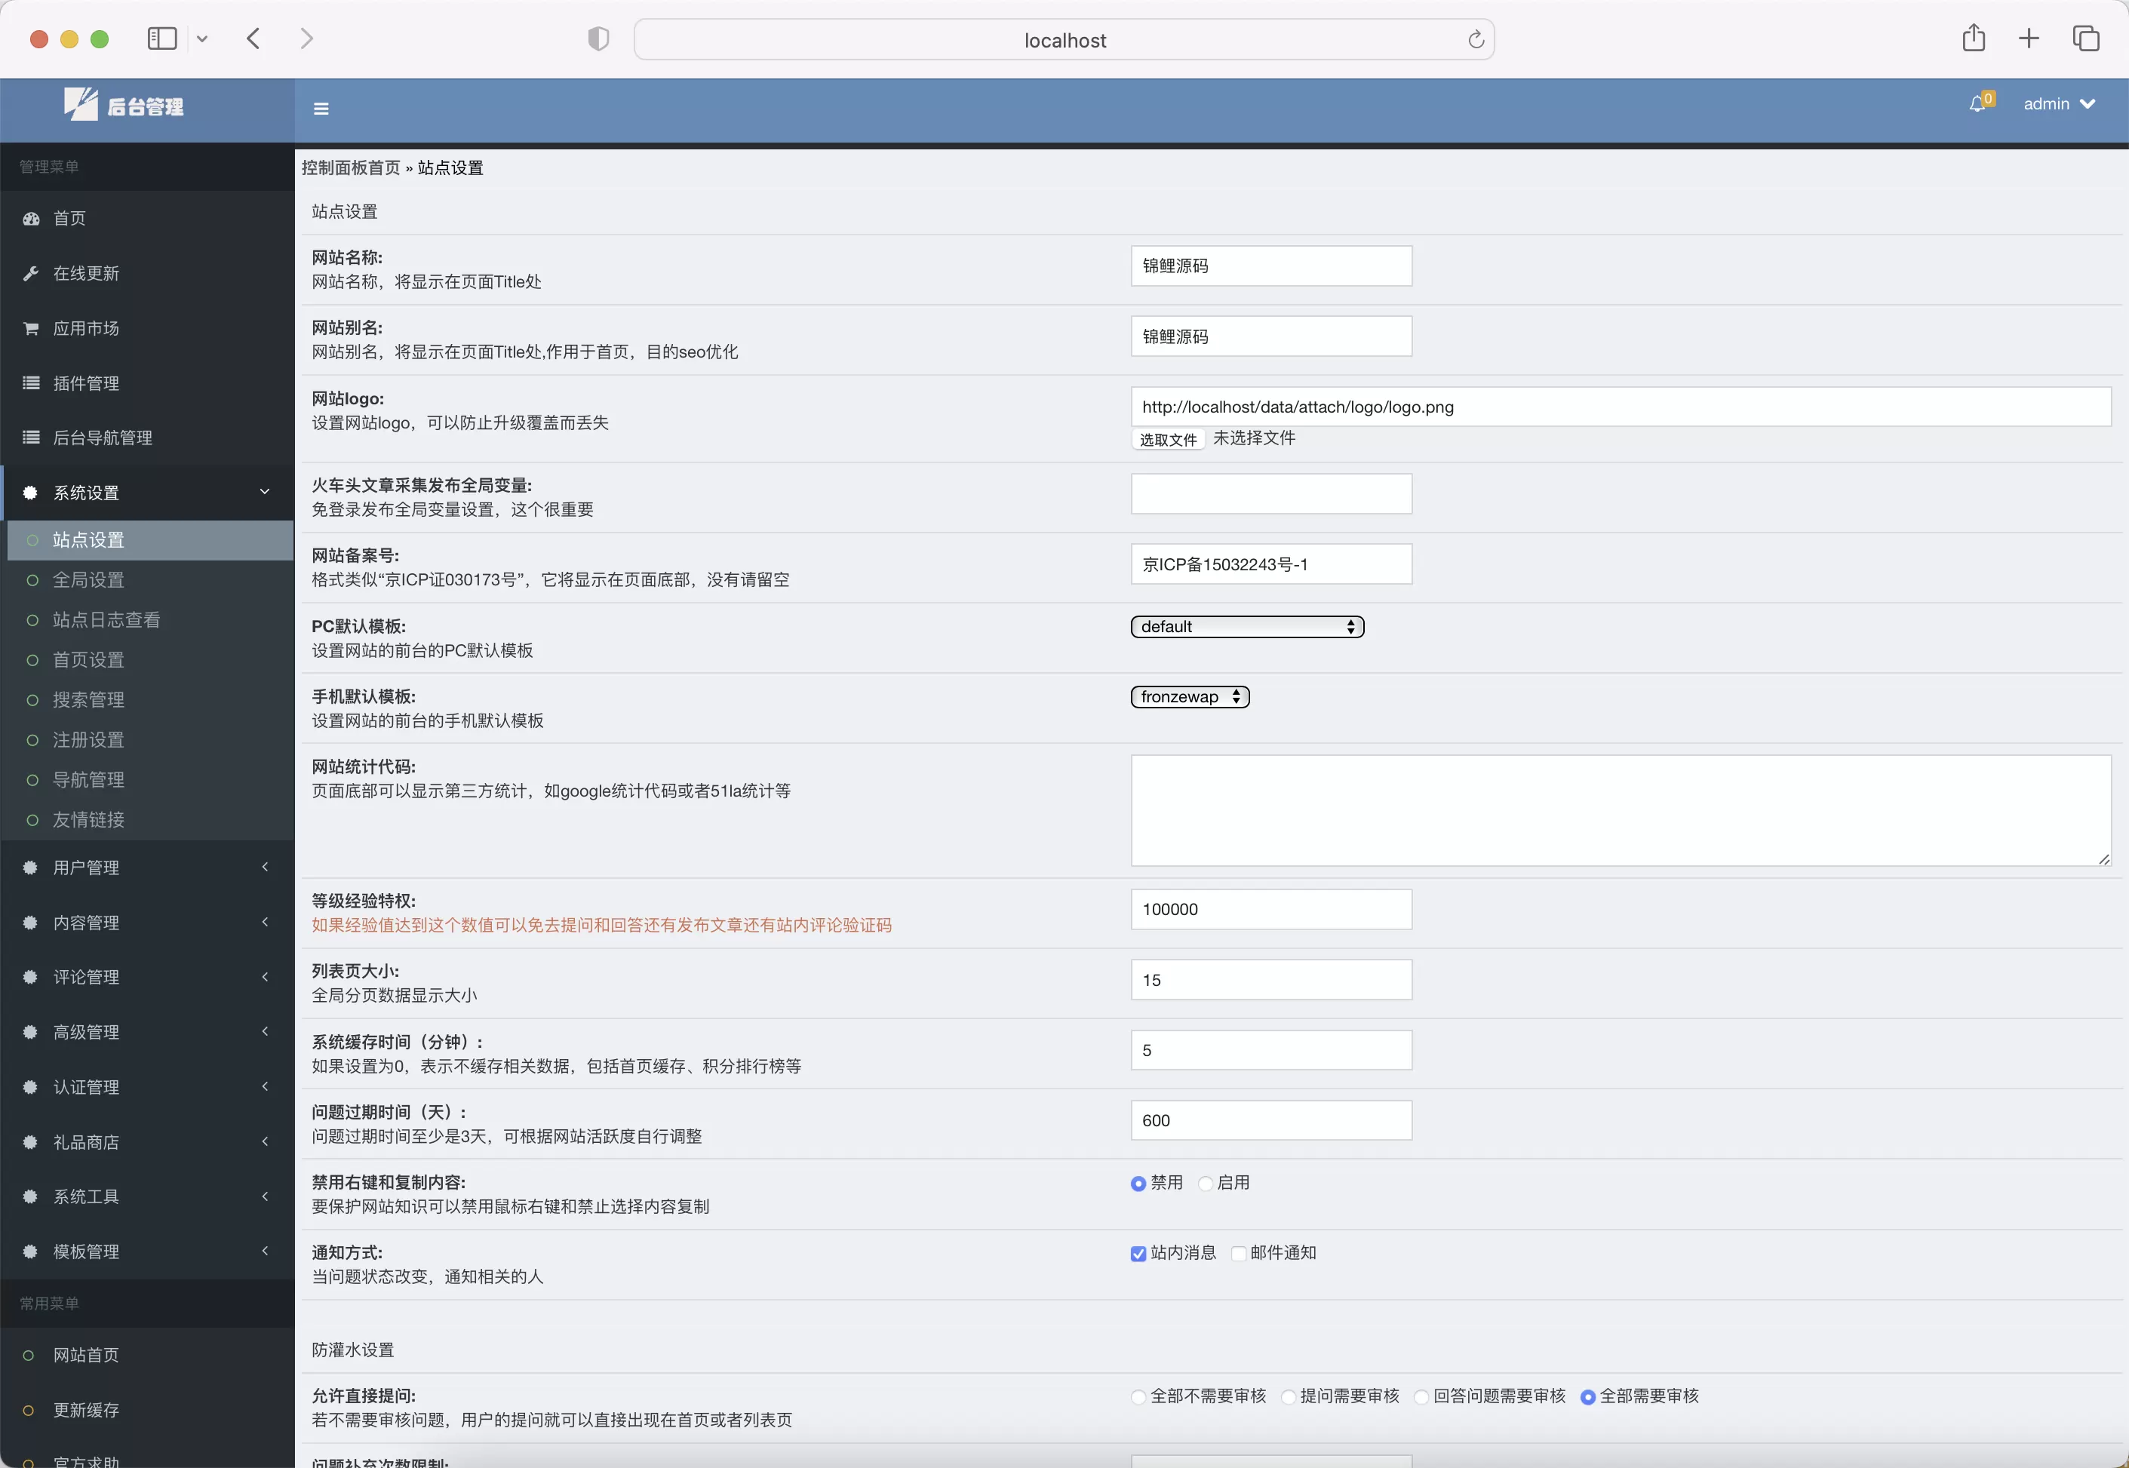Click the privacy shield icon
2129x1468 pixels.
598,38
